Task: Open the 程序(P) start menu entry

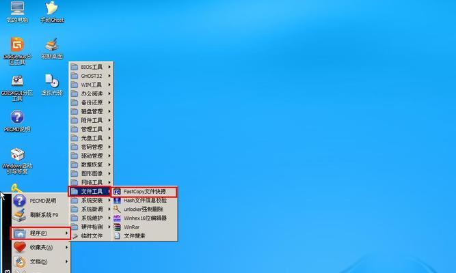Action: (40, 233)
